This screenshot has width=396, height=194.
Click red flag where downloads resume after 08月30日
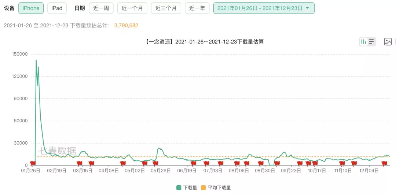[x=277, y=163]
